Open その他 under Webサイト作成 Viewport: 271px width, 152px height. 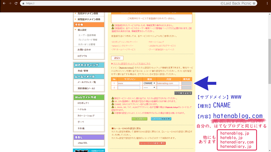(x=81, y=128)
